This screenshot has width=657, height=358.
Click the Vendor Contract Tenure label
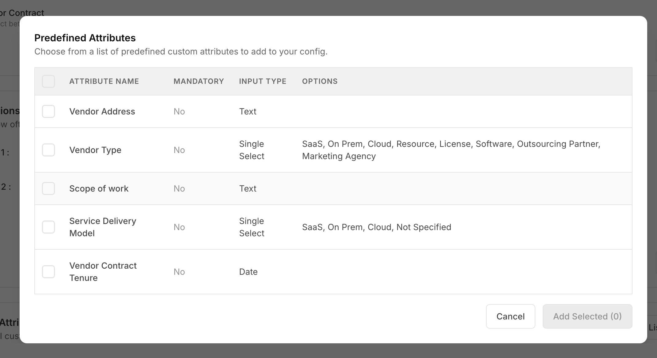tap(103, 272)
